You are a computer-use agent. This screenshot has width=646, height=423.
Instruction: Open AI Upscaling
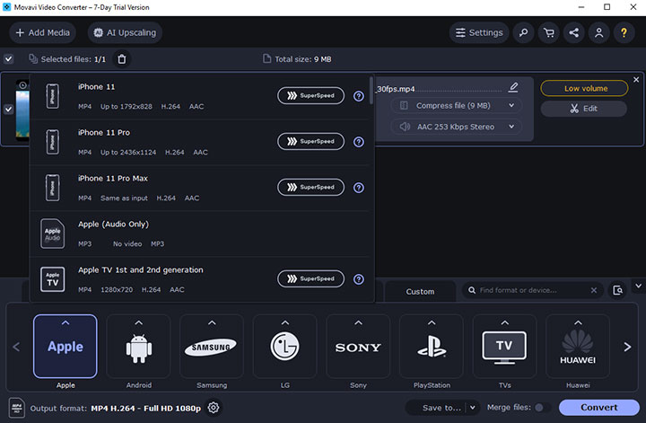point(125,32)
